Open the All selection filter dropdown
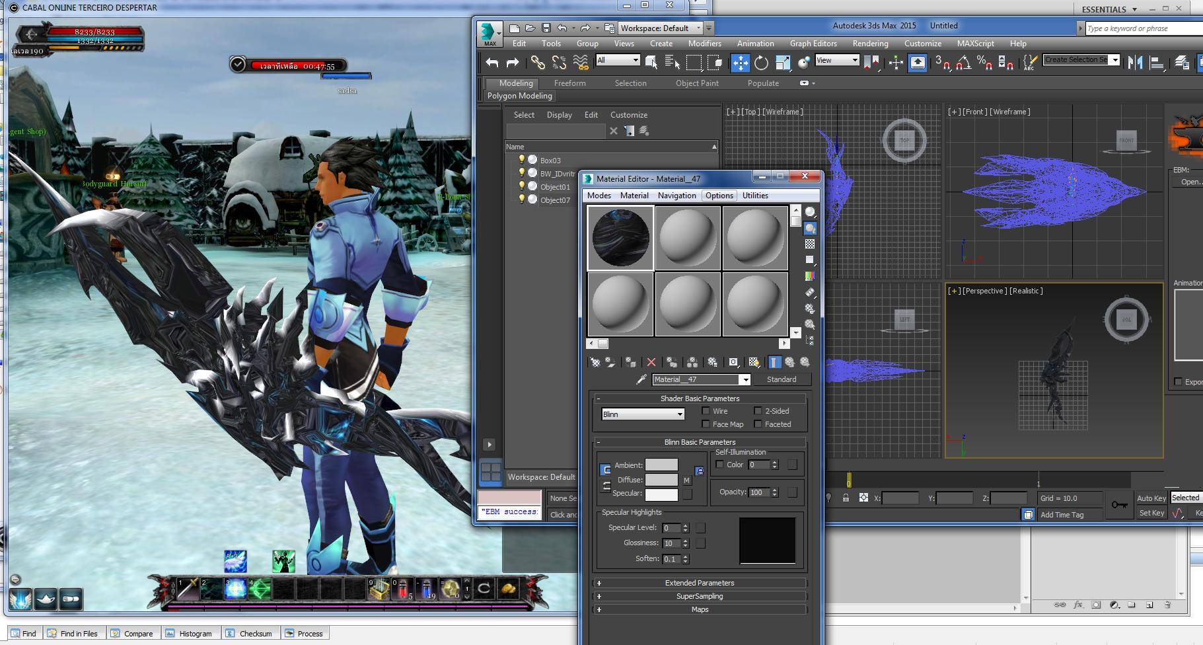The height and width of the screenshot is (645, 1203). 618,60
